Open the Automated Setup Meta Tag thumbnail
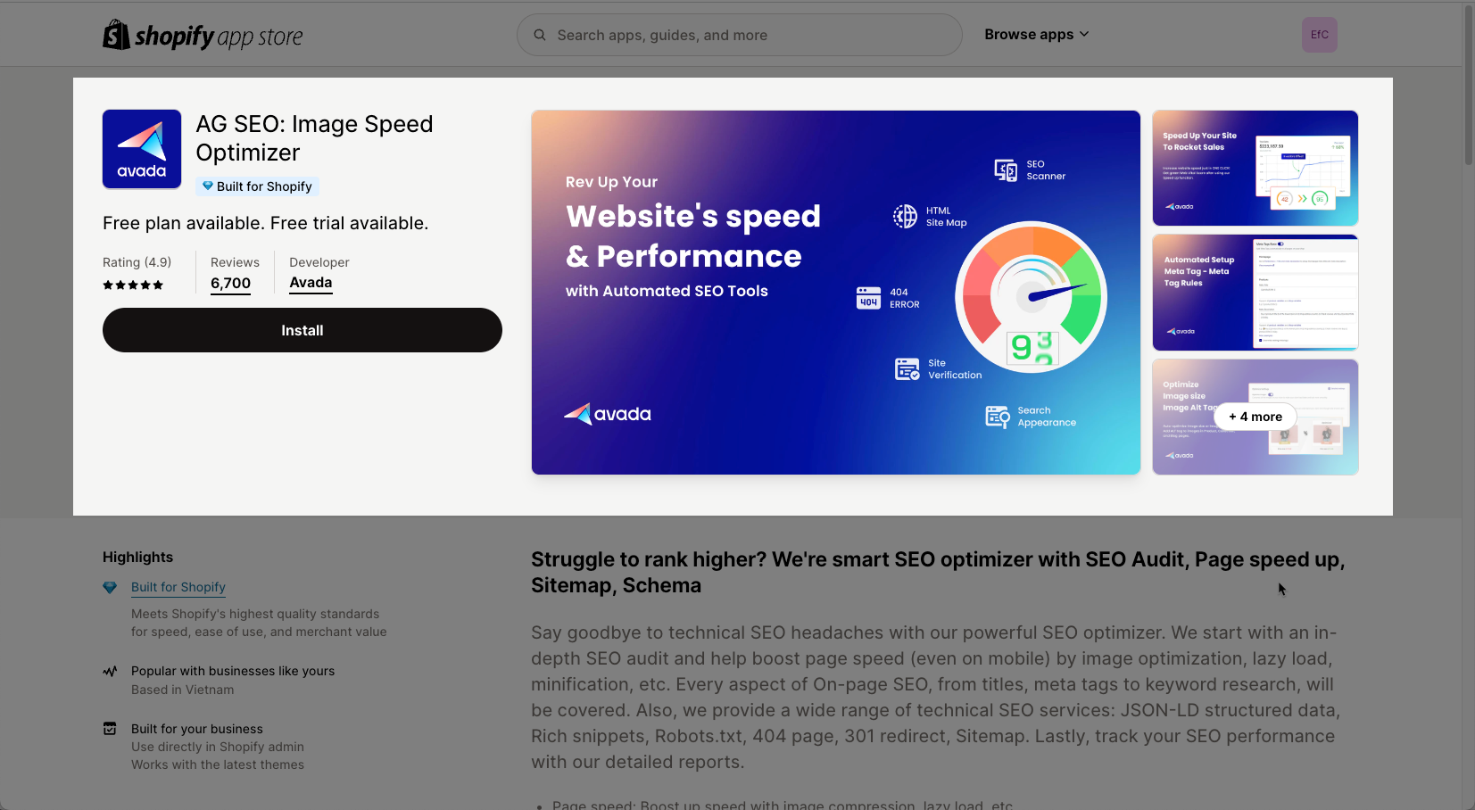Viewport: 1475px width, 810px height. coord(1255,293)
